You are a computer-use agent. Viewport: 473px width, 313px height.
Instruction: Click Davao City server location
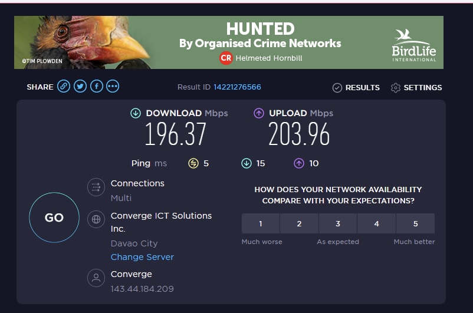coord(134,243)
